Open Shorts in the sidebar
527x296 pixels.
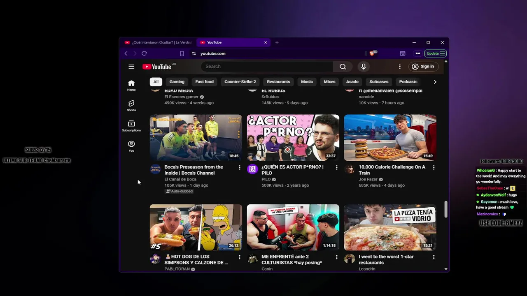[x=131, y=106]
